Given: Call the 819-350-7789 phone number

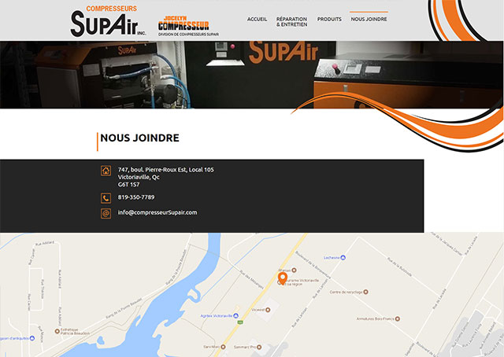Looking at the screenshot, I should [136, 197].
